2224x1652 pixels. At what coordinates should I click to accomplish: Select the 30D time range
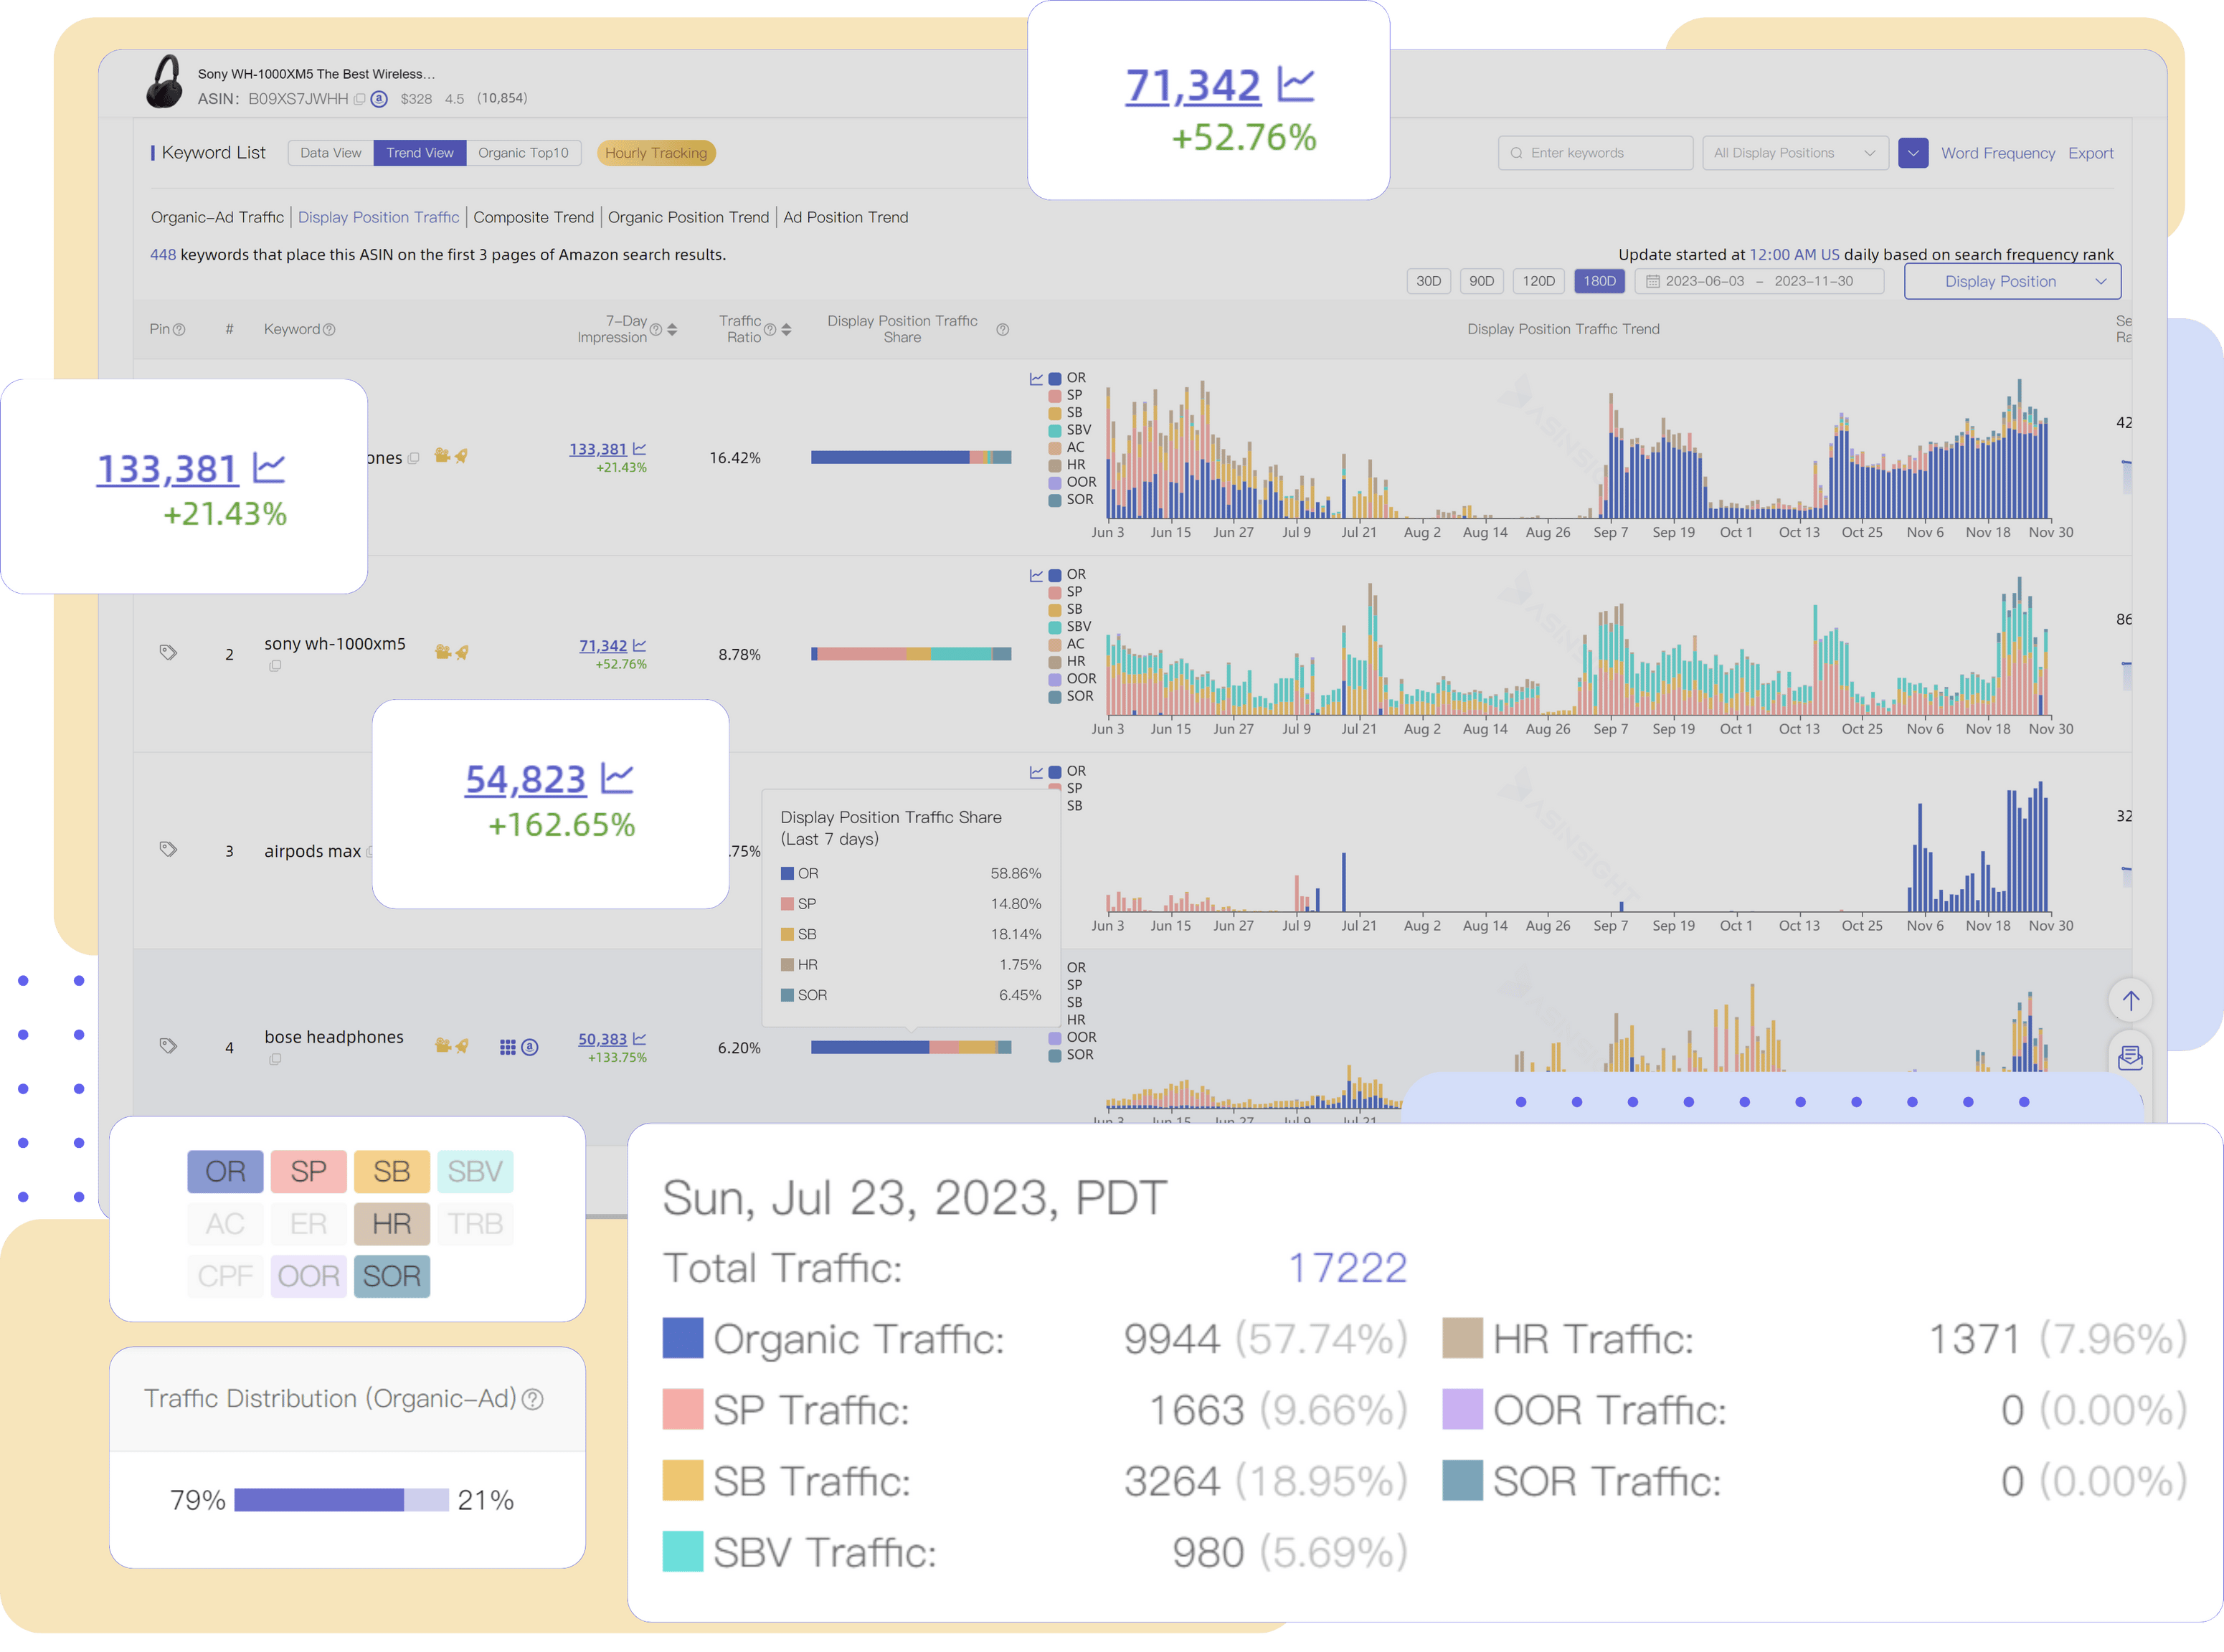pos(1428,281)
